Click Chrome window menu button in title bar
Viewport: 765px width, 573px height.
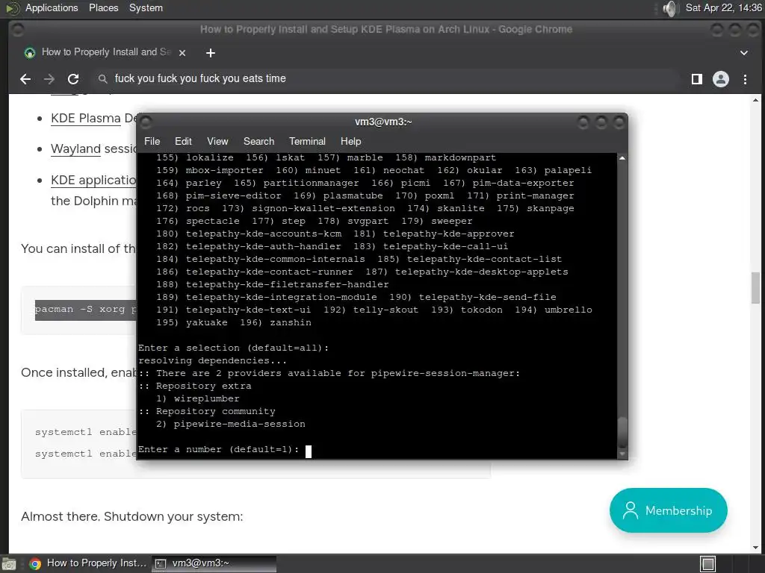pos(18,30)
